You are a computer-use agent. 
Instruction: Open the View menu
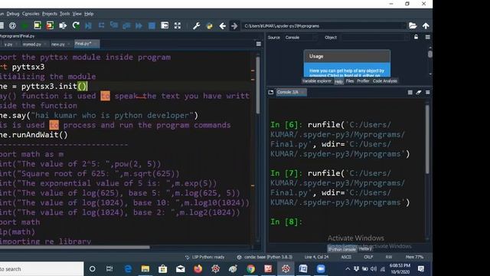click(x=77, y=14)
